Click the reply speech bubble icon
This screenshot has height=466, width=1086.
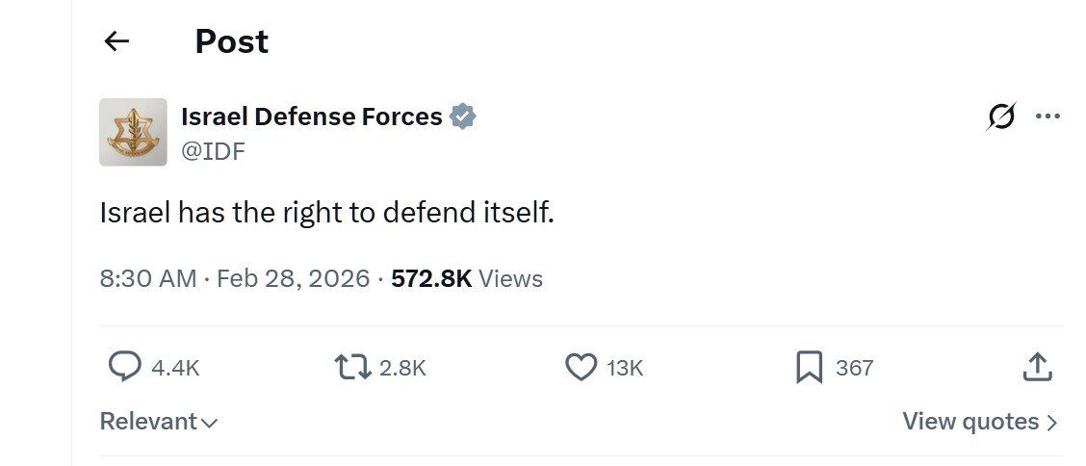tap(124, 367)
